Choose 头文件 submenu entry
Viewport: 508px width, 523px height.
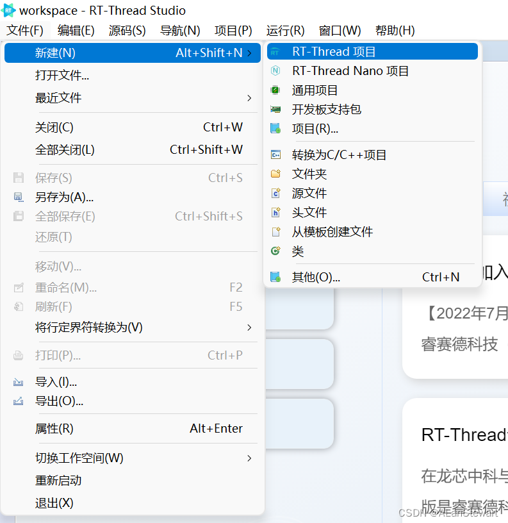[x=372, y=213]
